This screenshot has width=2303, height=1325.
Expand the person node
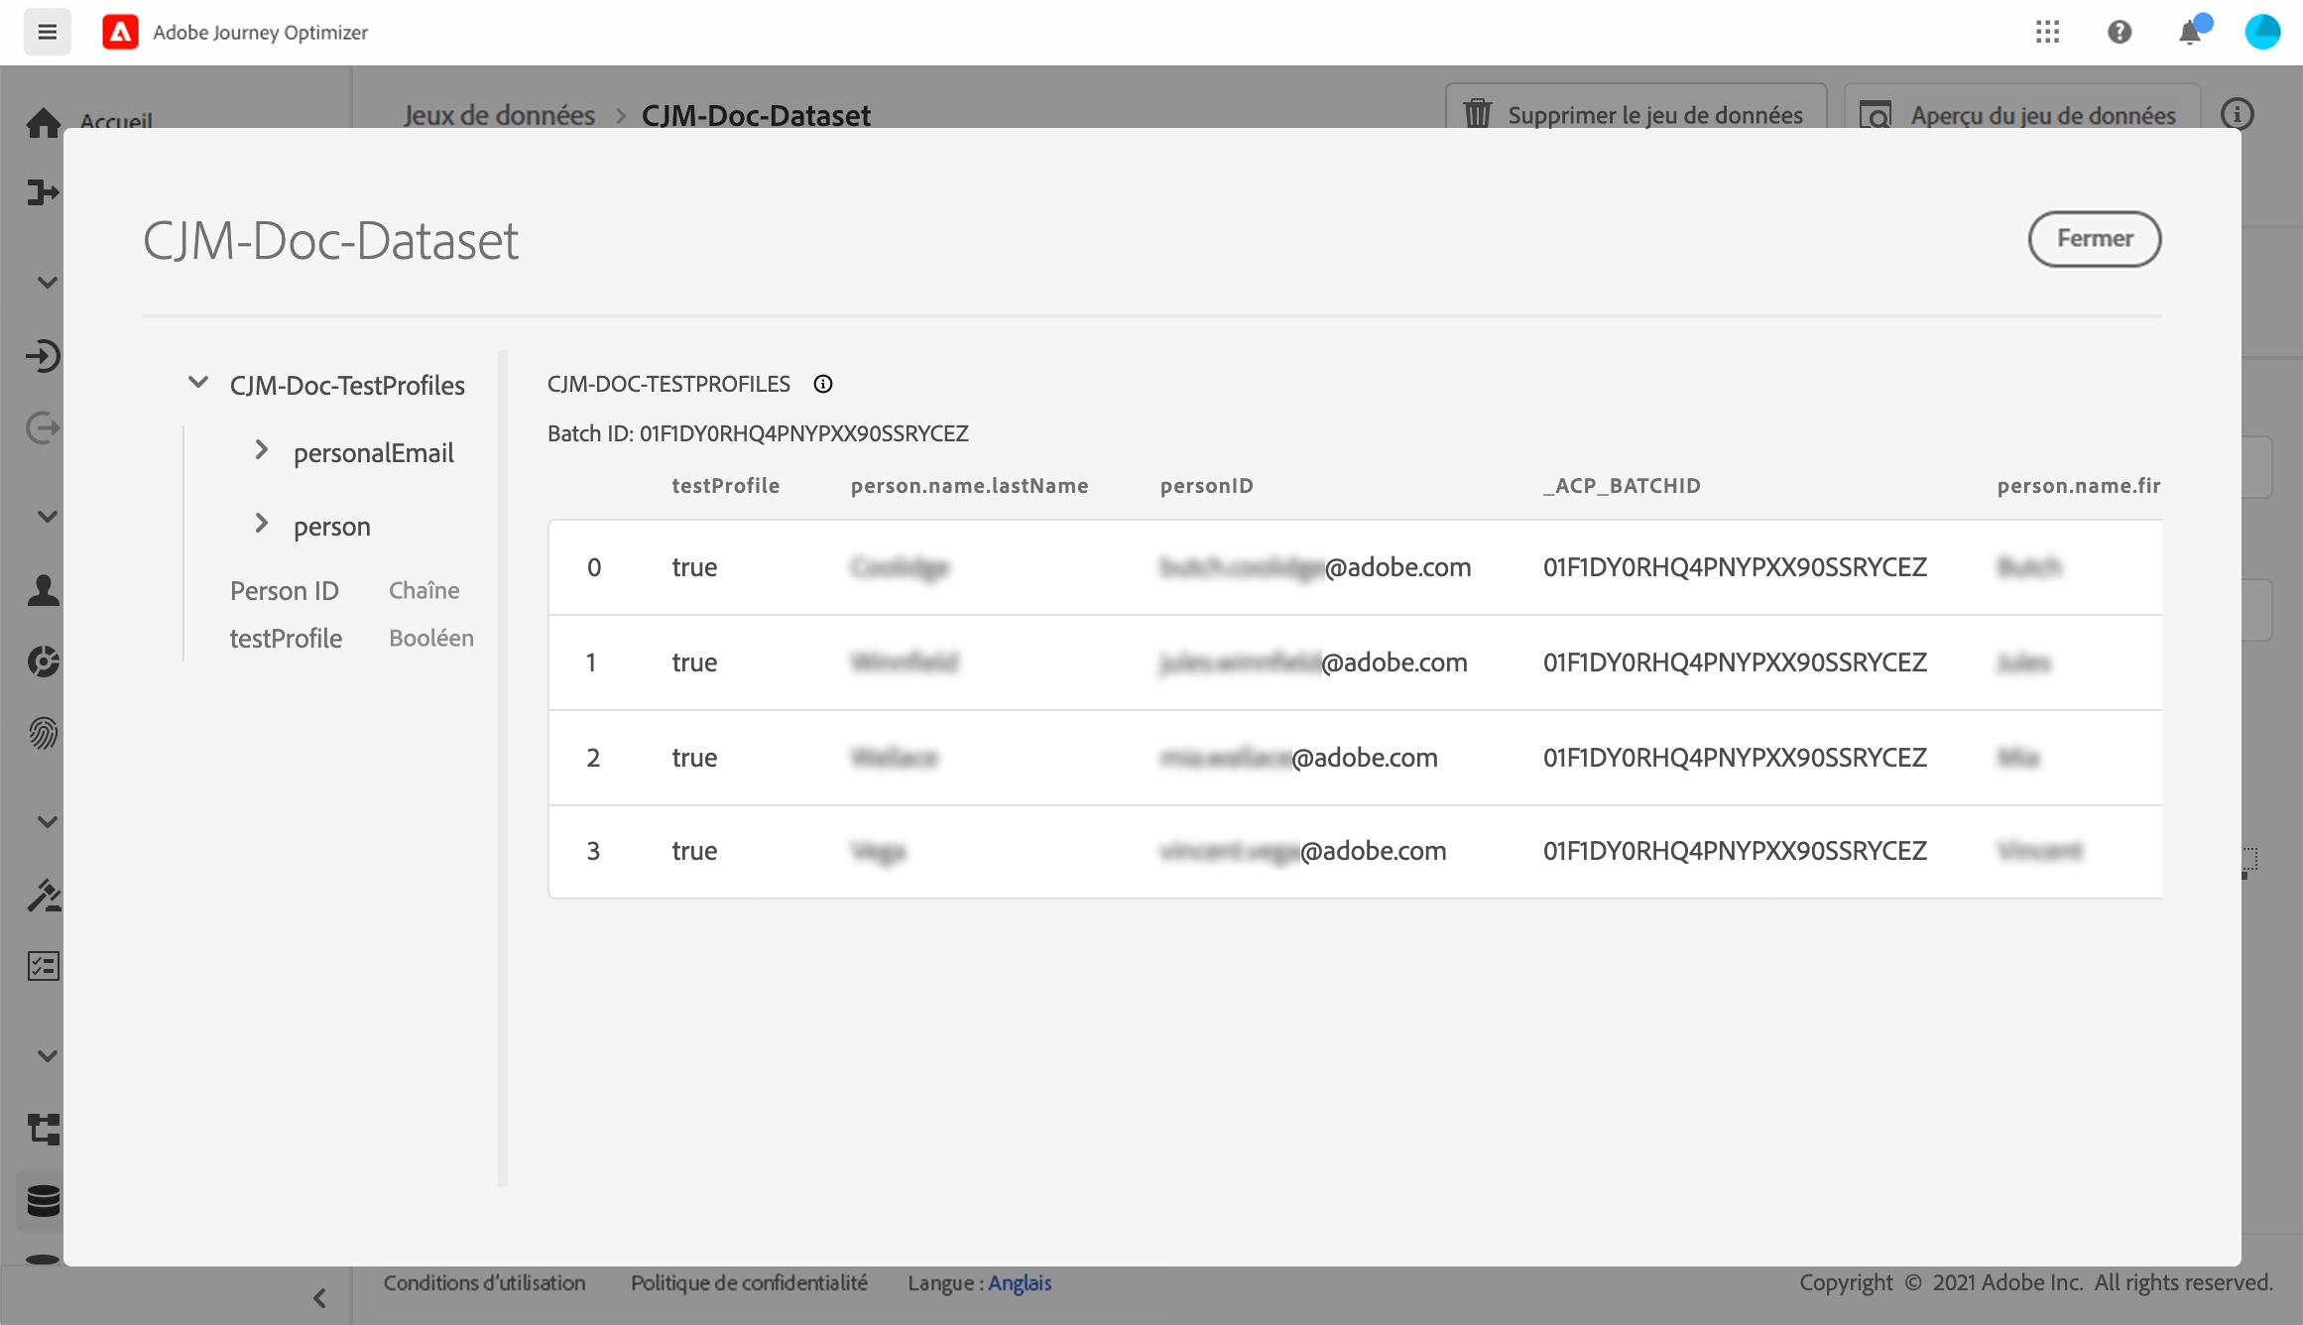[x=262, y=524]
